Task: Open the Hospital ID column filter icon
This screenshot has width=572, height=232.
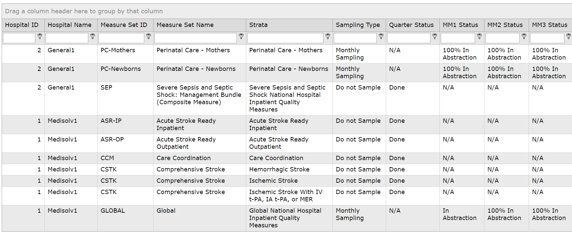Action: pyautogui.click(x=40, y=36)
